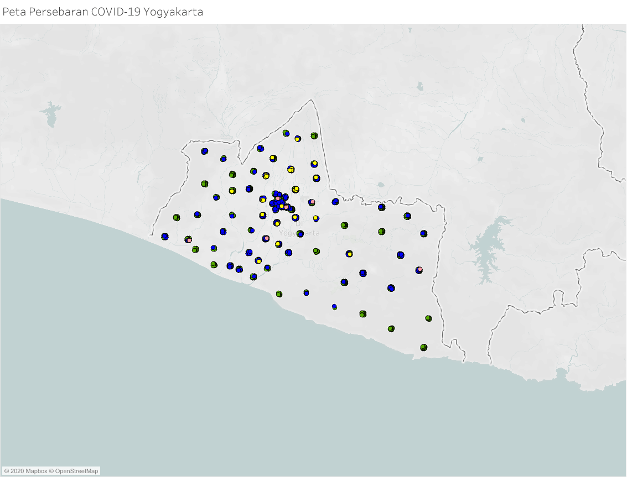Select the easternmost green marker
Screen dimensions: 627x477
(x=428, y=318)
